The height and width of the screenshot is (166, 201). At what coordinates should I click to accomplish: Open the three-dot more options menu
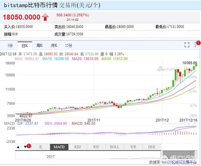pos(195,45)
